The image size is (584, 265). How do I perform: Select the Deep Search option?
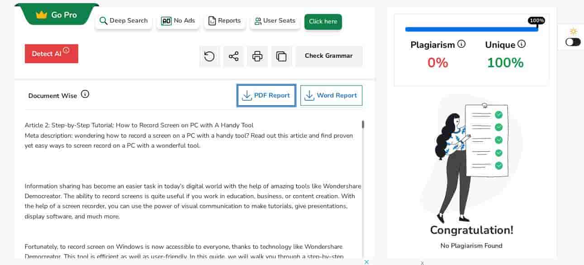click(x=123, y=21)
